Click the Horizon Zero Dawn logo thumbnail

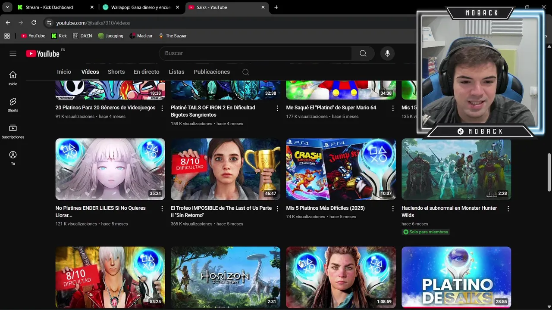click(x=226, y=277)
